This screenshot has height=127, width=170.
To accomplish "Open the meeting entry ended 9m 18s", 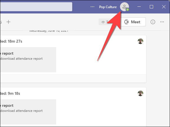I will [11, 93].
